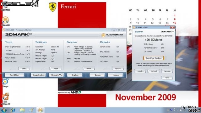Click the Batch Size Tests value 0 of 6
This screenshot has height=113, width=201.
(x=28, y=62)
